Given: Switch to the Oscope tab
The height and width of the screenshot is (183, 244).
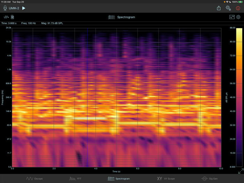Looking at the screenshot, I should coord(35,178).
